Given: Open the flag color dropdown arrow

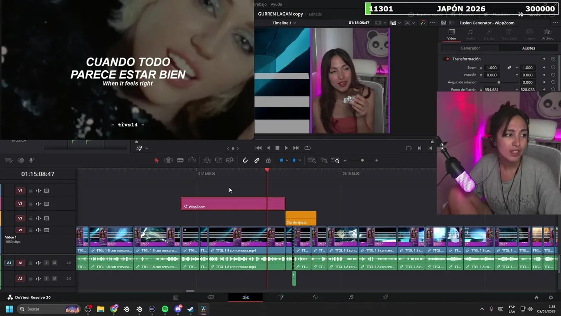Looking at the screenshot, I should 287,160.
